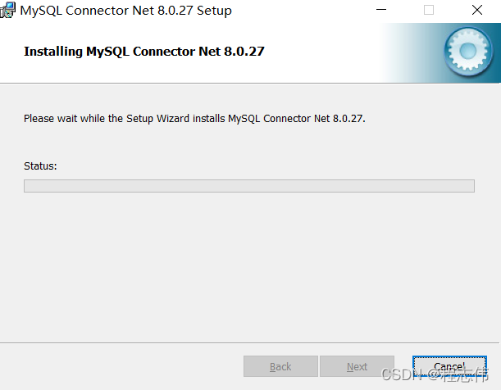
Task: Click the installation status progress bar
Action: (249, 186)
